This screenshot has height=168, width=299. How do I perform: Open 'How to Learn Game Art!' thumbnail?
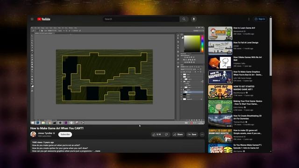[220, 33]
